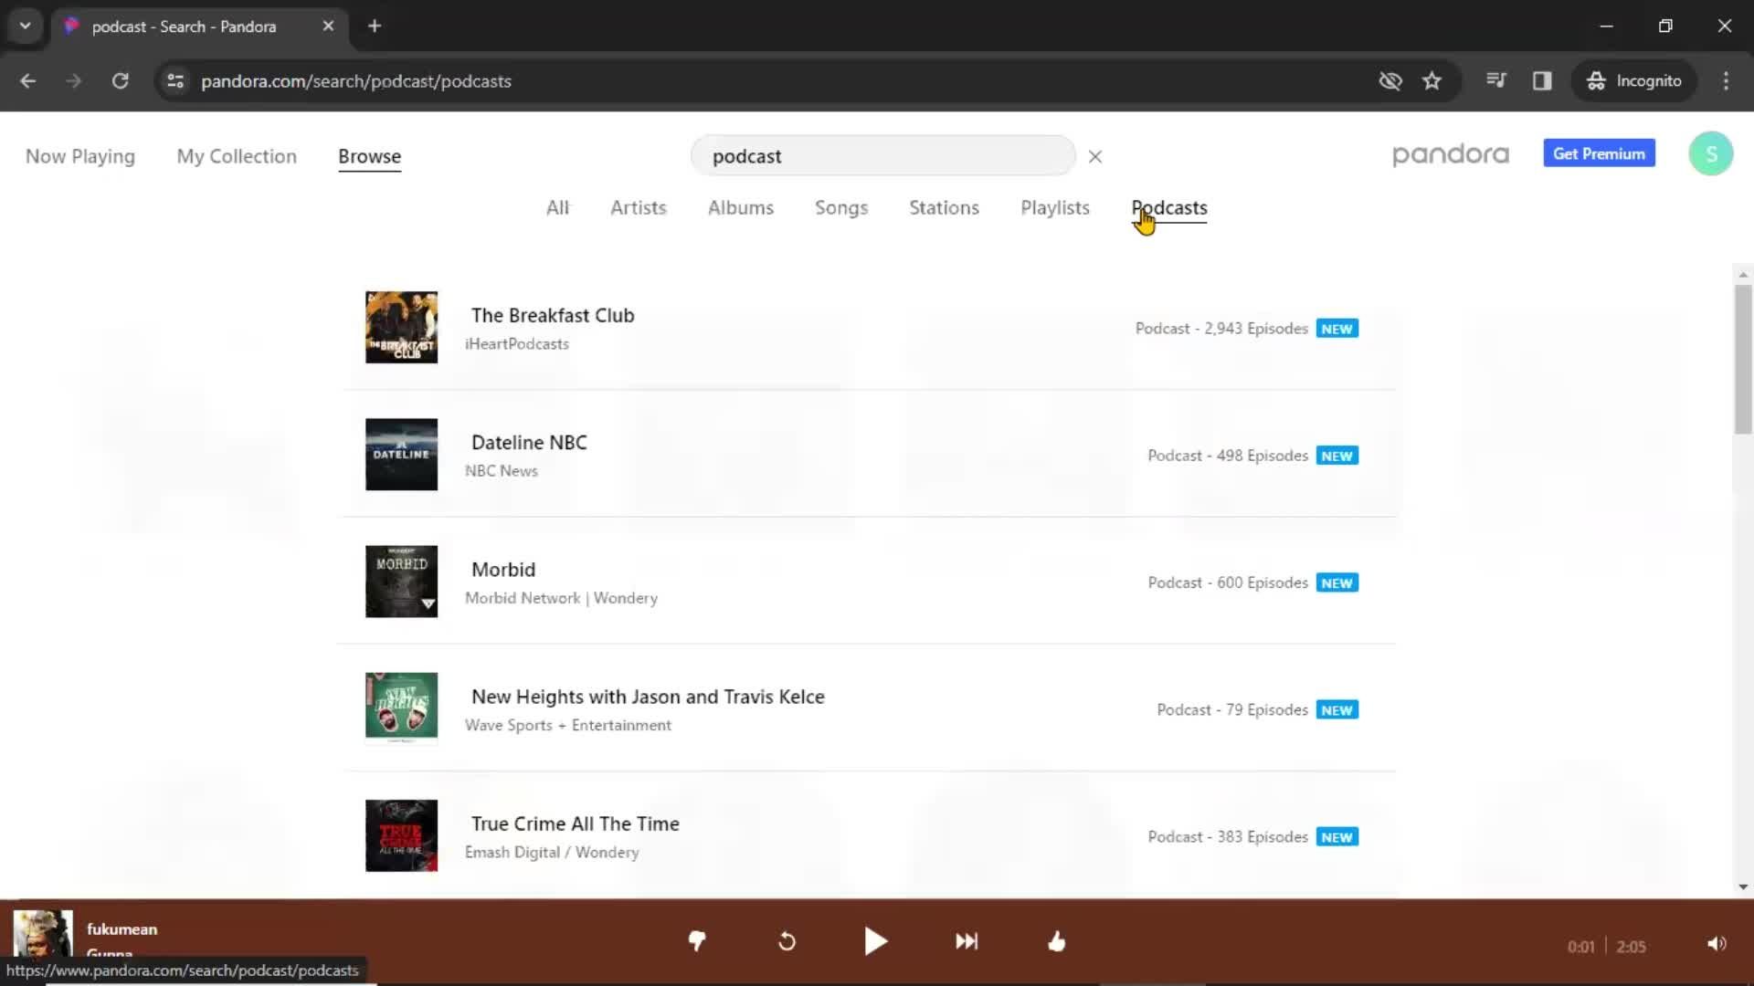The height and width of the screenshot is (986, 1754).
Task: Close the Pandora search tab
Action: click(x=328, y=26)
